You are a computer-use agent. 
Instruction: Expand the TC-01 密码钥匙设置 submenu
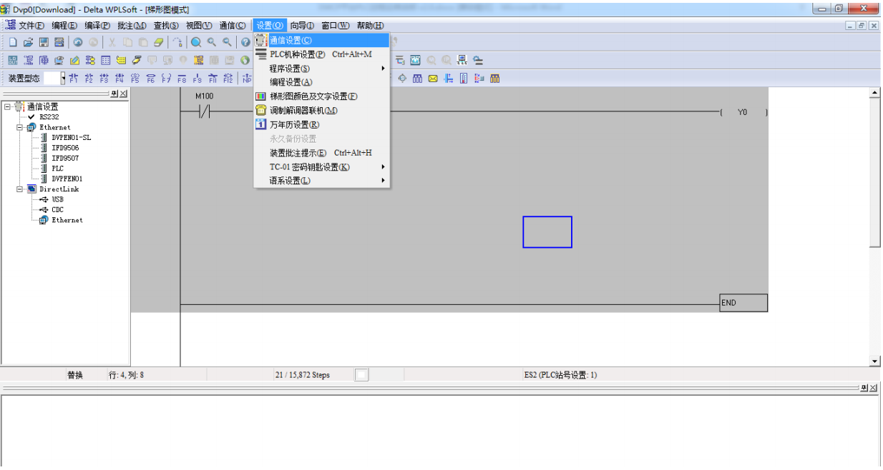(x=321, y=167)
